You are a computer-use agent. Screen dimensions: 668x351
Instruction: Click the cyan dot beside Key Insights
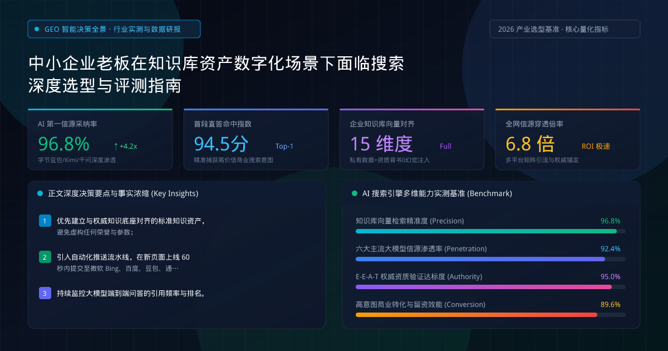[40, 194]
